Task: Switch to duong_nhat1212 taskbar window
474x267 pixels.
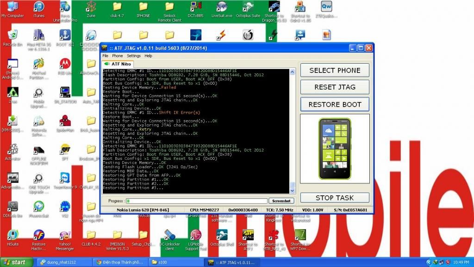Action: pos(64,262)
